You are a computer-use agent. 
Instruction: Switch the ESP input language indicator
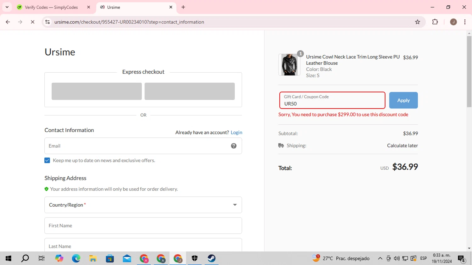[424, 258]
